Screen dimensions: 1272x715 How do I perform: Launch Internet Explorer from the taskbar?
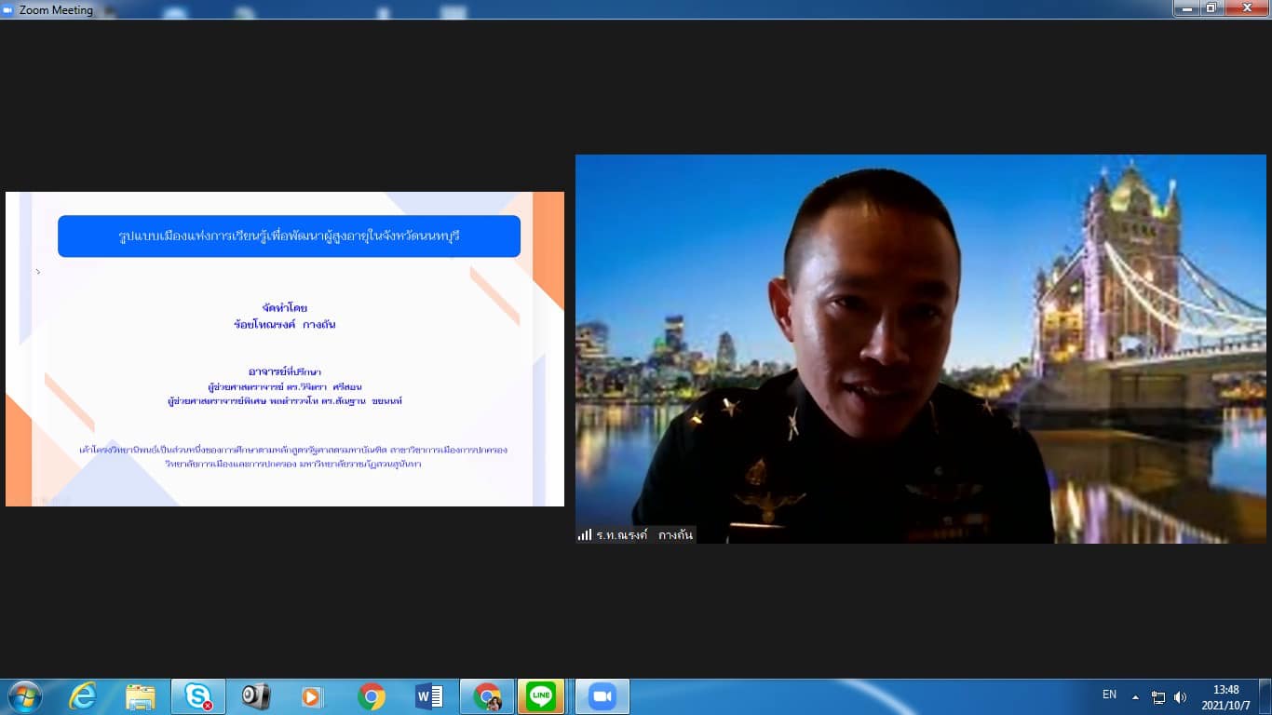pos(83,696)
